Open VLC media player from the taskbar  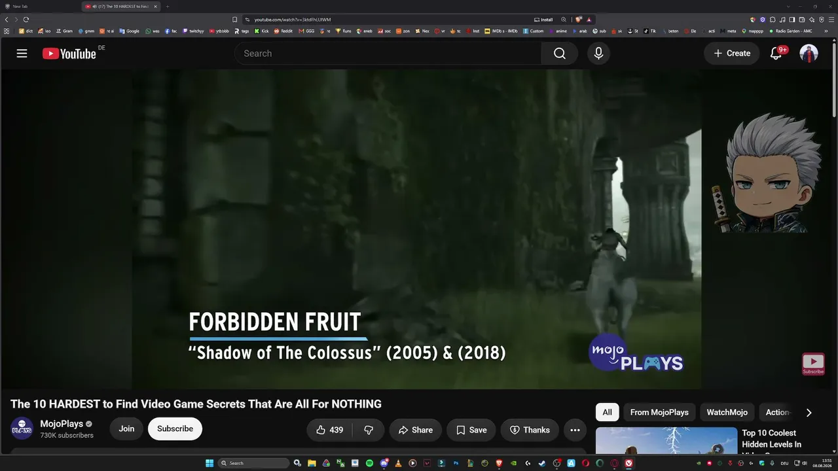click(398, 463)
